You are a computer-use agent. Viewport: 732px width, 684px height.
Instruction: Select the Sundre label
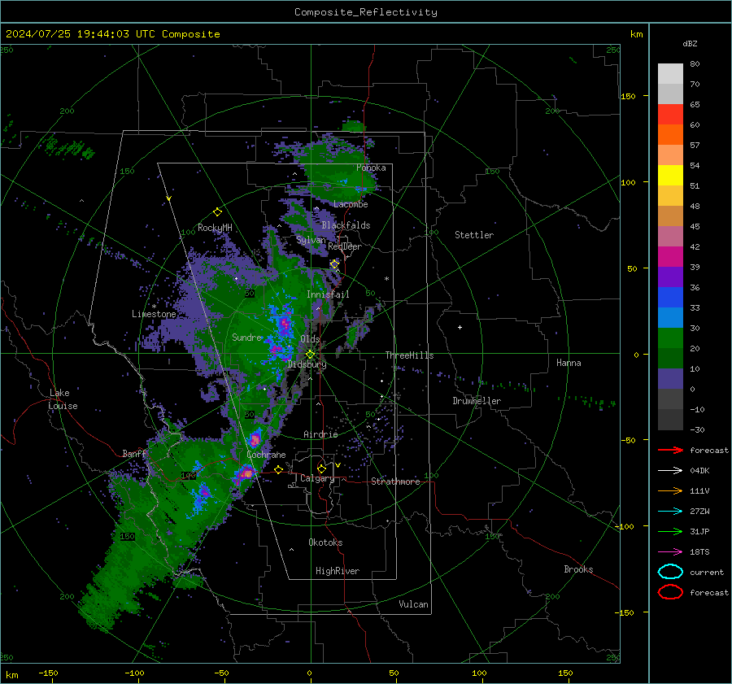click(x=247, y=337)
